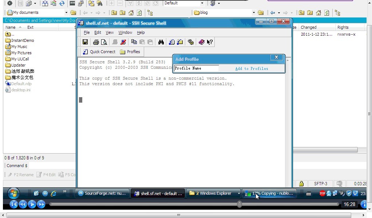Switch to 17% Copying taskbar window
Viewport: 372px width, 218px height.
click(269, 193)
